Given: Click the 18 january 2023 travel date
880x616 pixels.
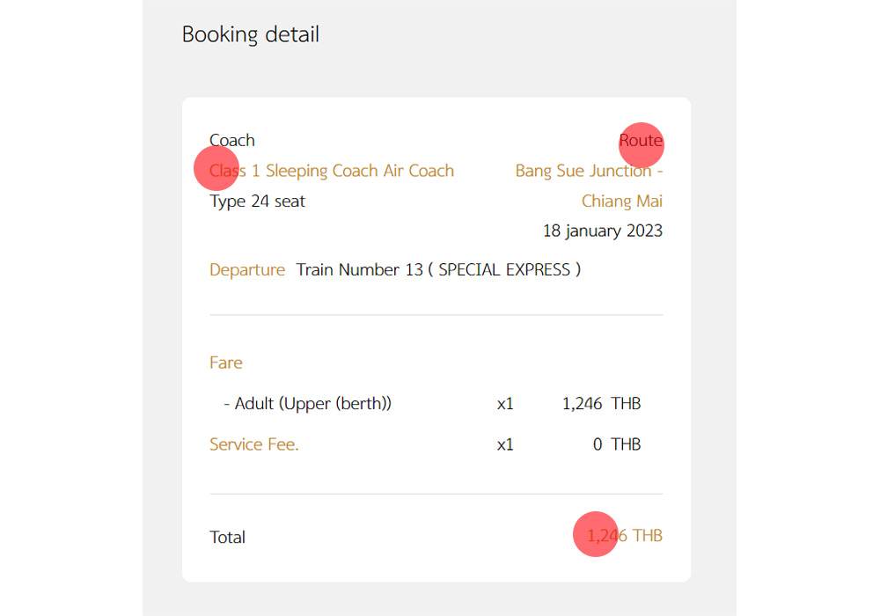Looking at the screenshot, I should click(602, 231).
